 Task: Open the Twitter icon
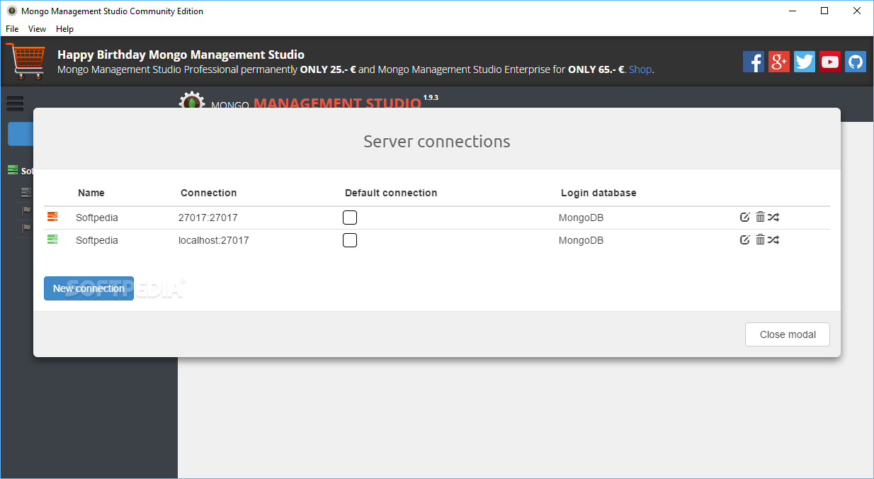[x=805, y=62]
